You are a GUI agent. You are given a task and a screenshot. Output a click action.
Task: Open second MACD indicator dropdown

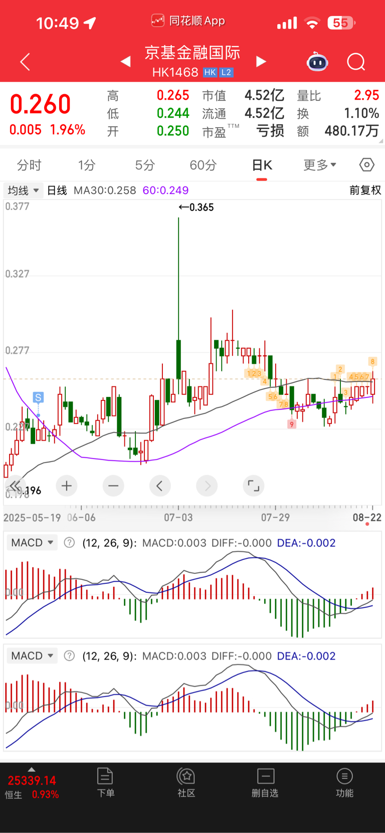(33, 656)
